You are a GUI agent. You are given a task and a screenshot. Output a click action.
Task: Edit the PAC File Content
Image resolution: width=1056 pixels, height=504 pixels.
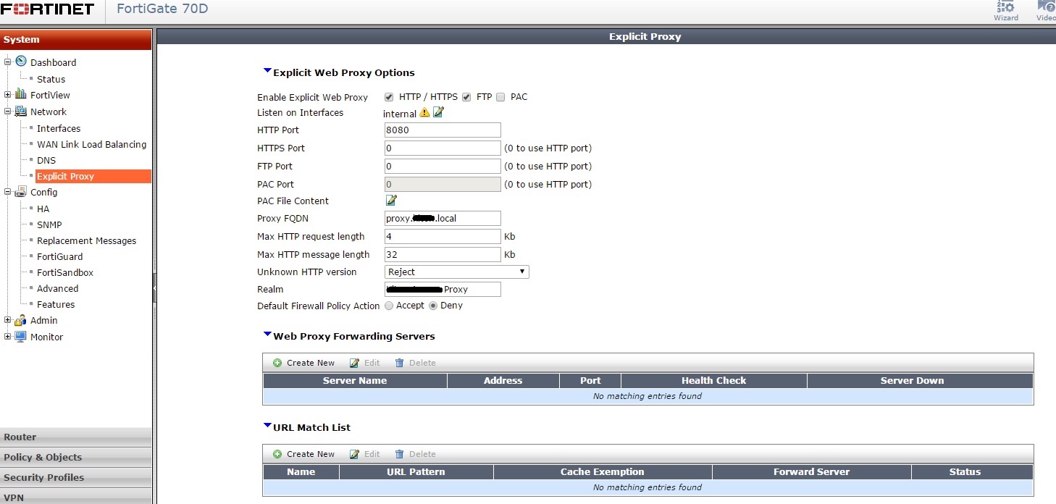click(391, 200)
